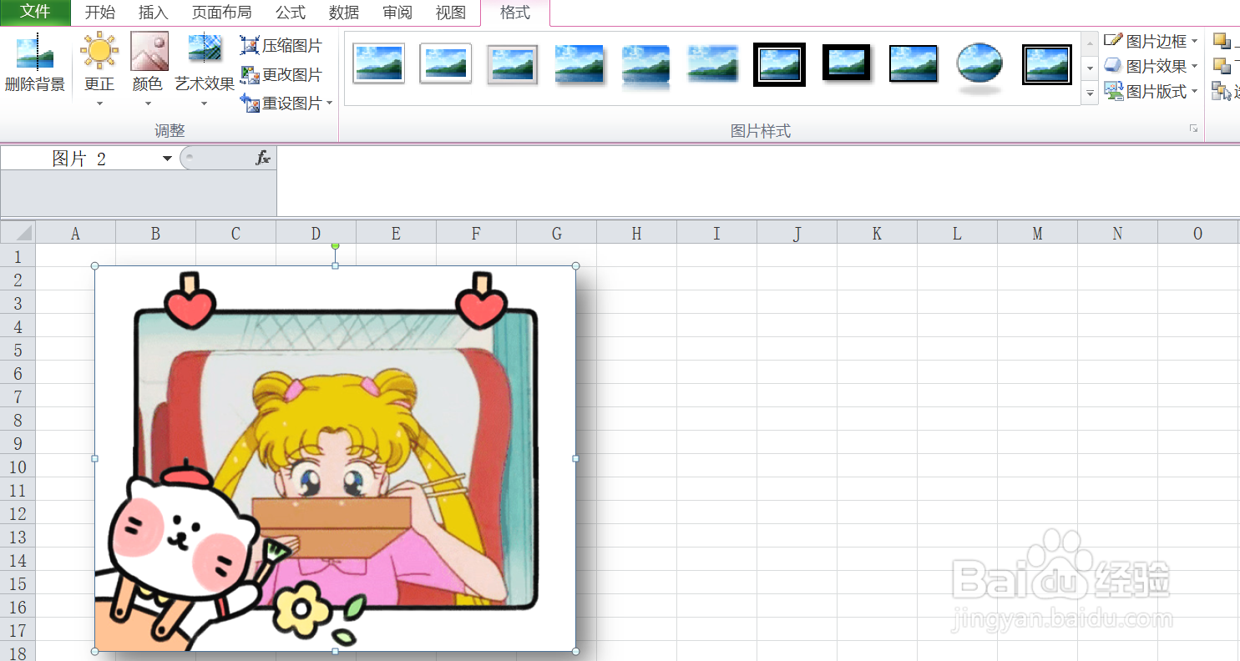Click the Remove Background (删除背景) icon
Image resolution: width=1240 pixels, height=661 pixels.
pyautogui.click(x=34, y=52)
